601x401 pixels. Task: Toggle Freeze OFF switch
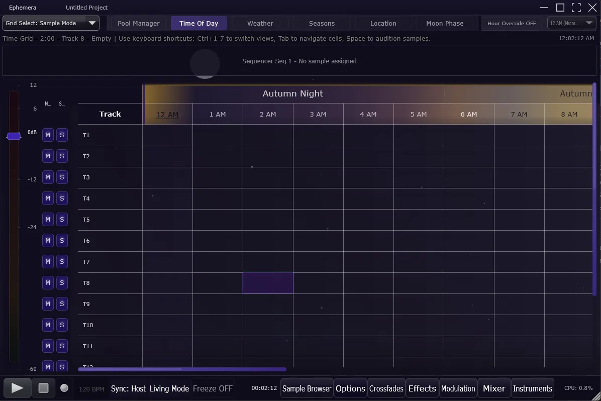(x=213, y=388)
